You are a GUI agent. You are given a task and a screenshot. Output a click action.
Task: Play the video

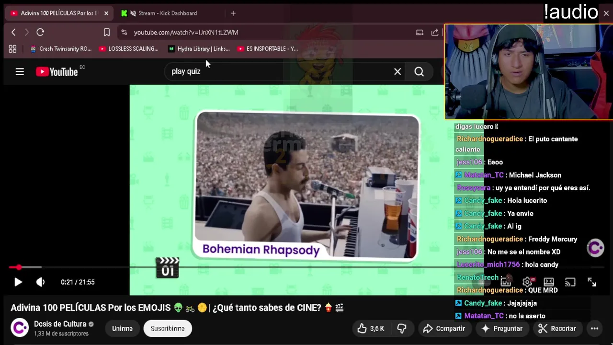(18, 282)
